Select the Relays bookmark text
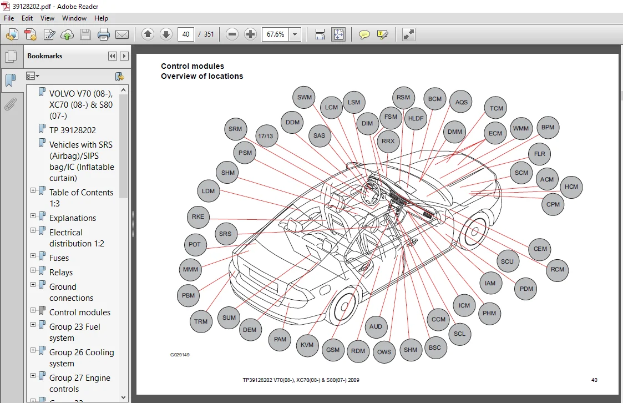 tap(61, 272)
